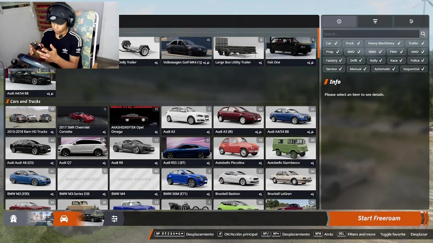Viewport: 433px width, 243px height.
Task: Toggle the Race filter chip
Action: point(396,60)
